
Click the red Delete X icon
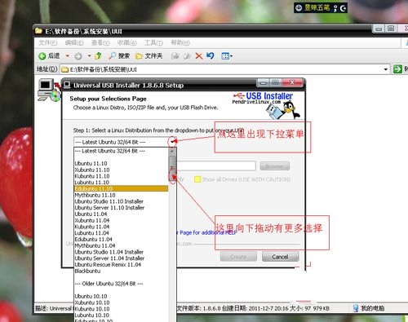pos(199,56)
